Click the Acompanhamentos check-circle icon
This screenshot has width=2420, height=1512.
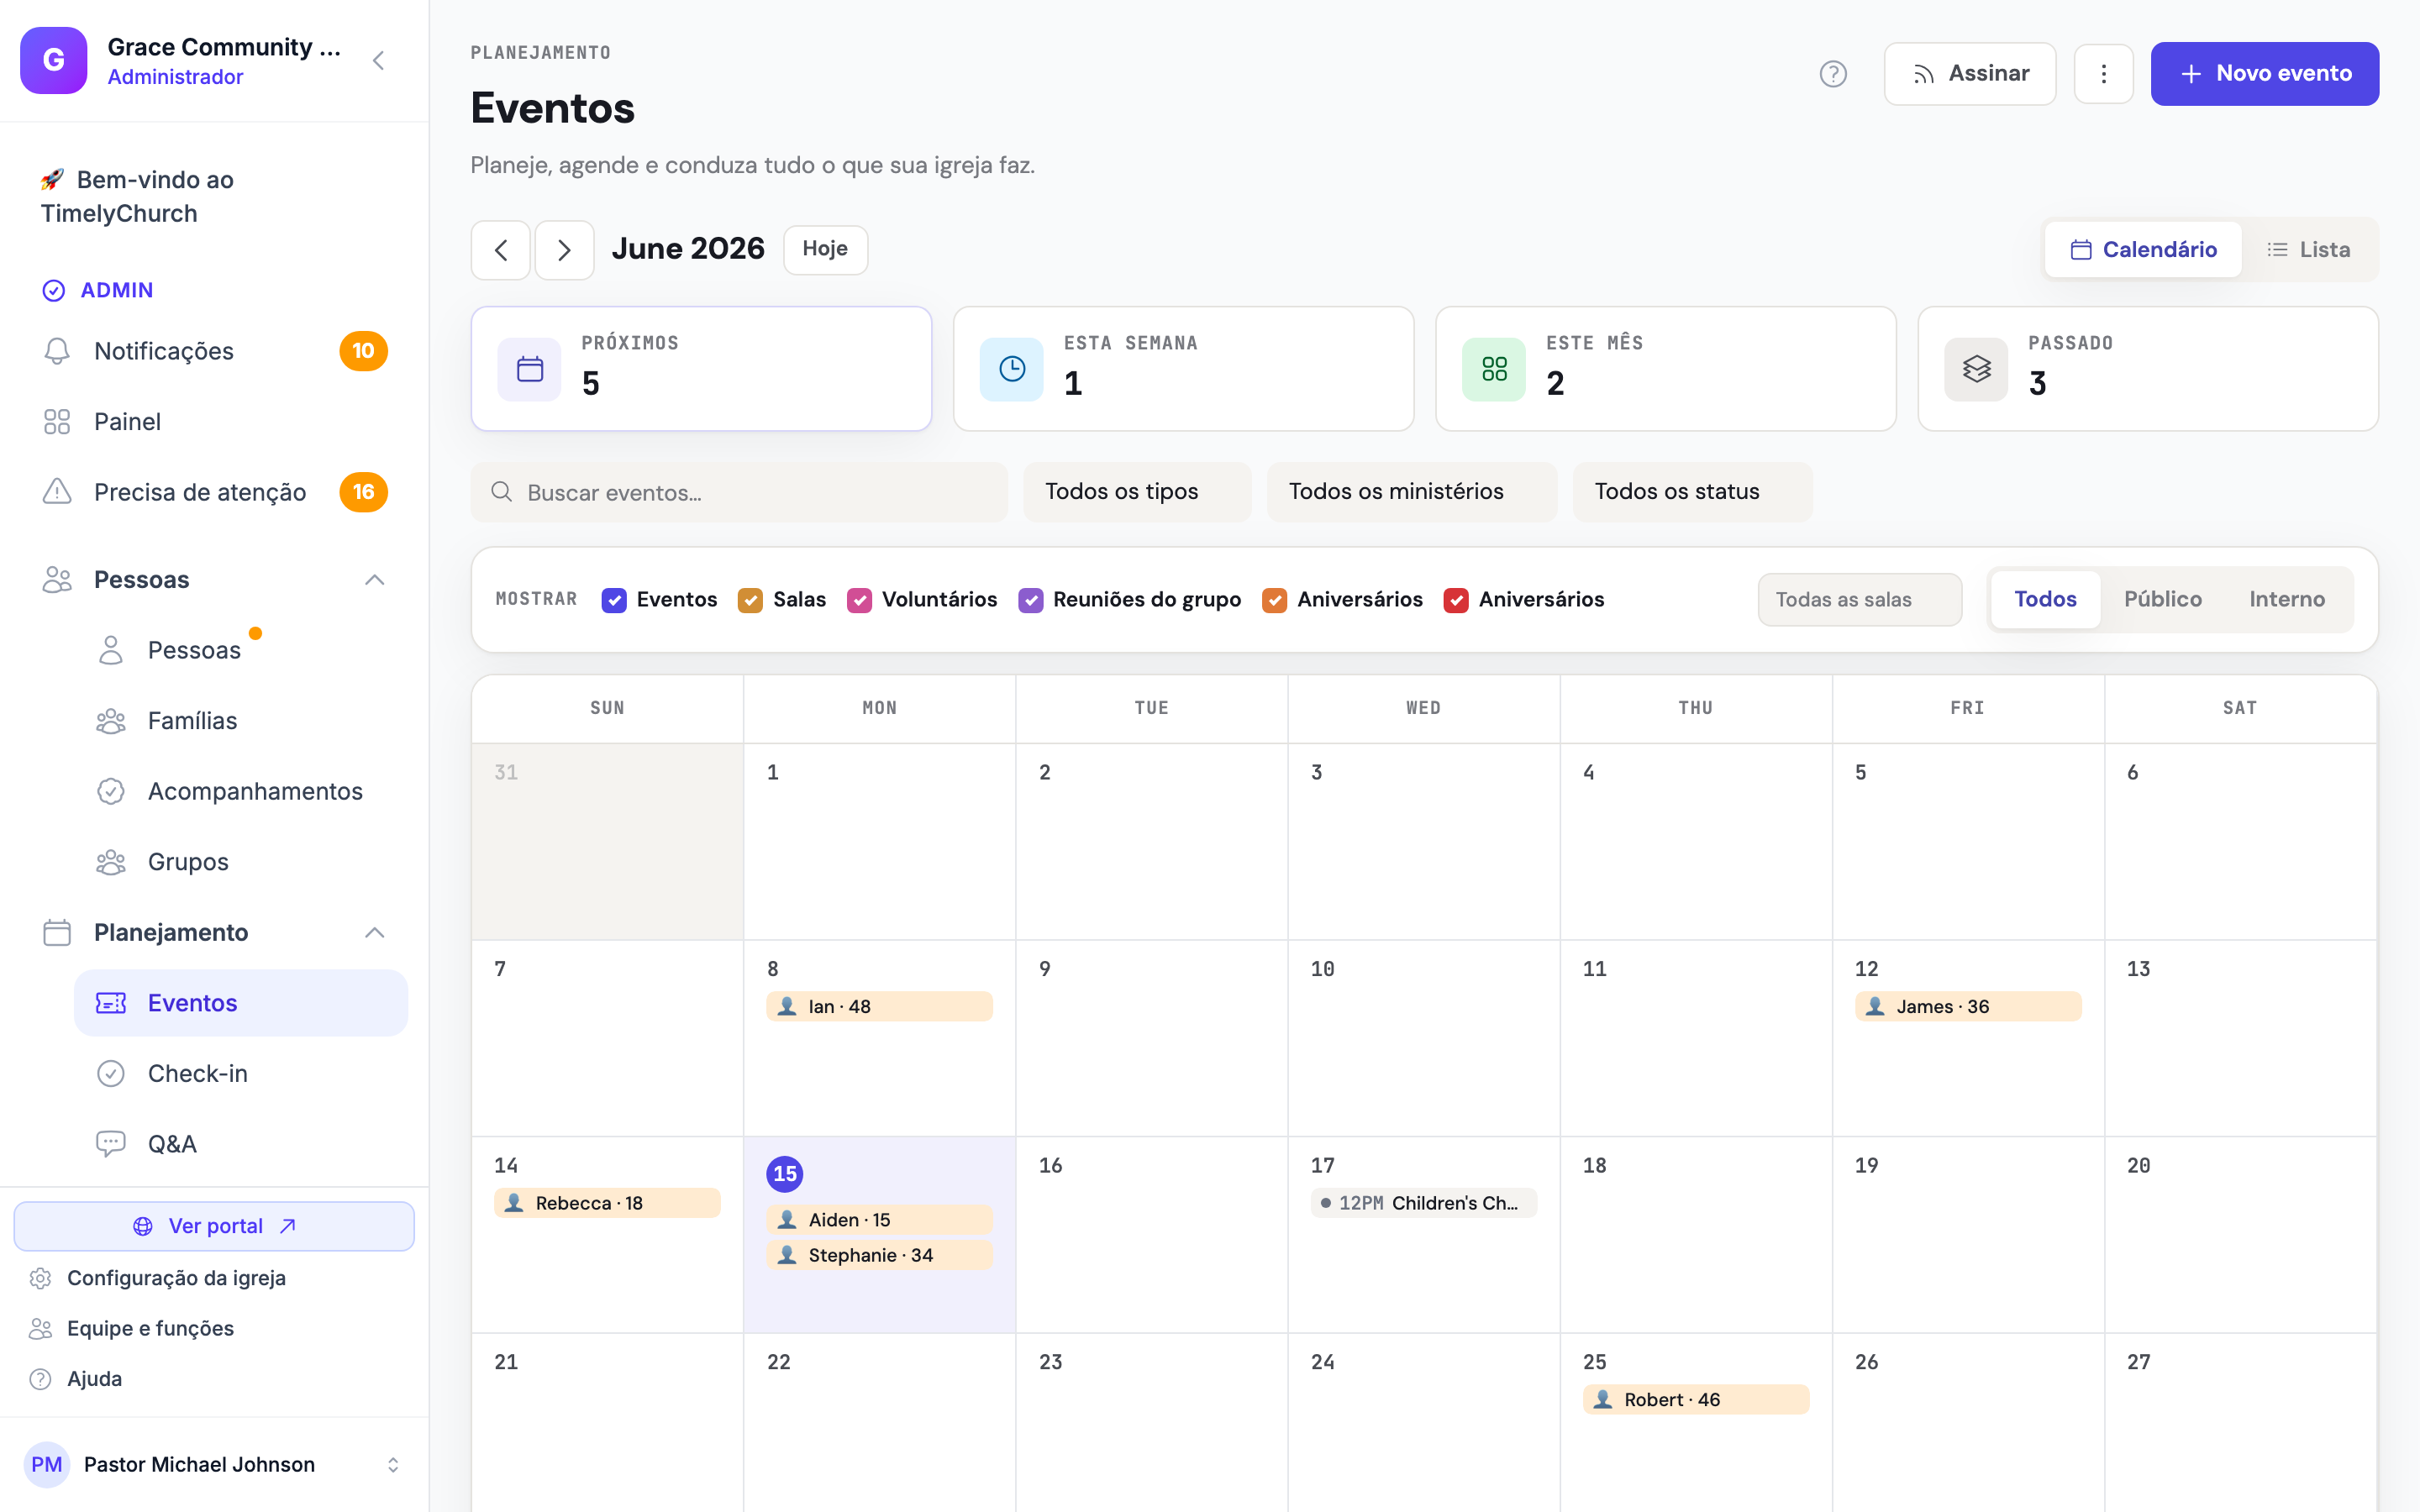point(111,791)
